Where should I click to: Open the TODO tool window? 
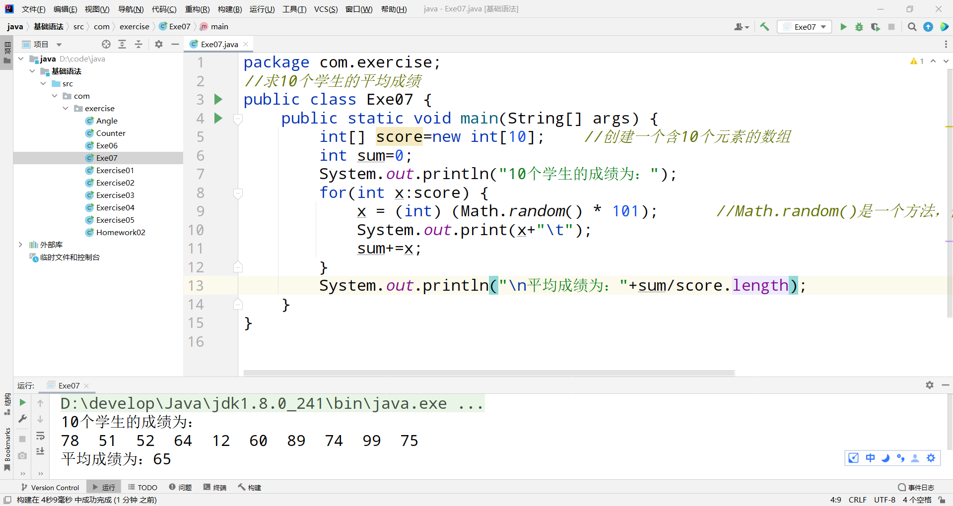tap(142, 487)
